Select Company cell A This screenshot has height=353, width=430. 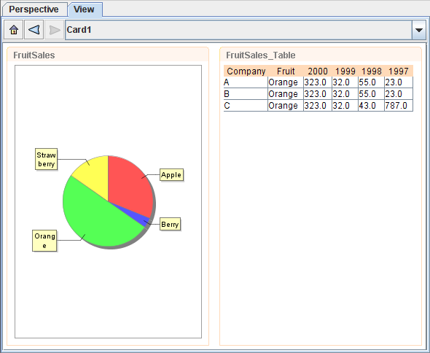pos(246,82)
